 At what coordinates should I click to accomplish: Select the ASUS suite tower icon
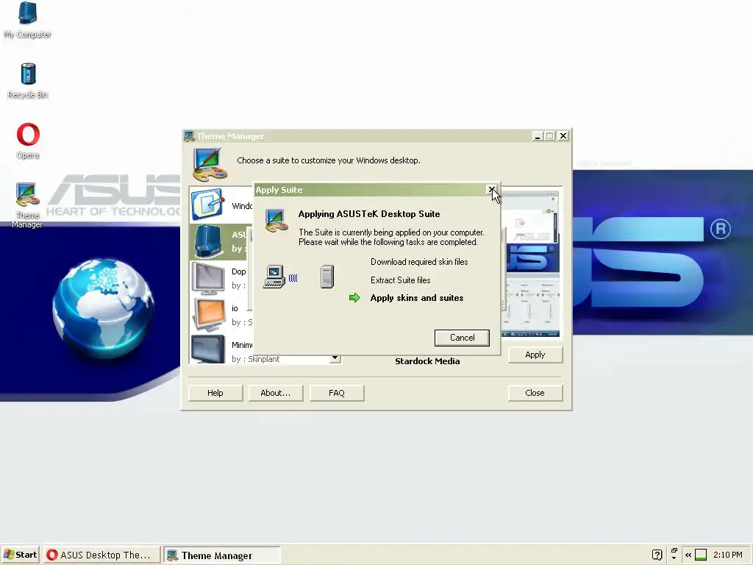click(208, 241)
